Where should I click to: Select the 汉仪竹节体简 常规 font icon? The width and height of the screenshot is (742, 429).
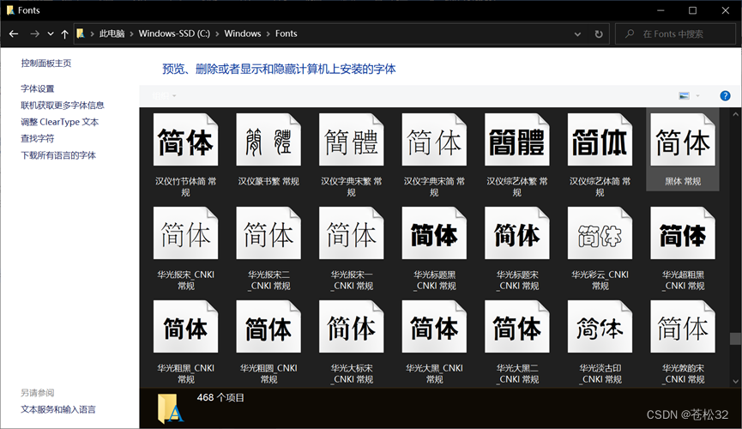click(185, 140)
